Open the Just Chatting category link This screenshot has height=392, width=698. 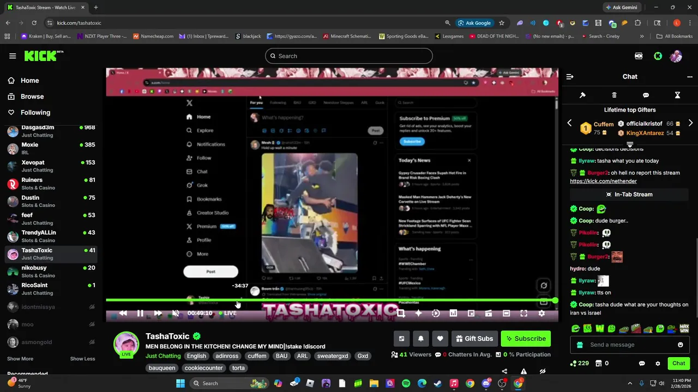[163, 356]
